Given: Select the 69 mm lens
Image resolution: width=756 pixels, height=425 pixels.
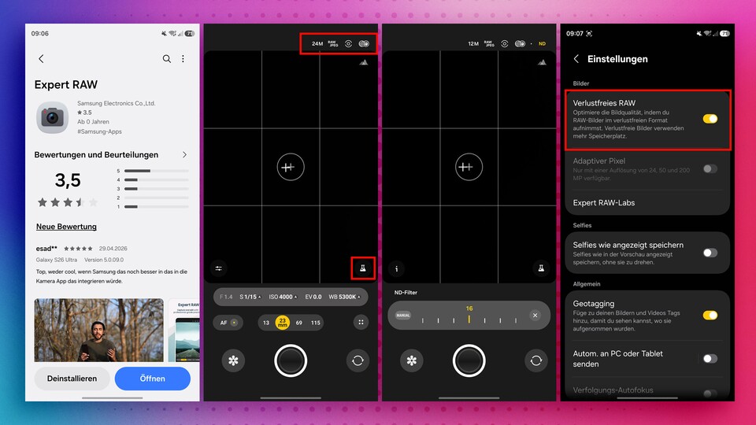Looking at the screenshot, I should point(299,323).
